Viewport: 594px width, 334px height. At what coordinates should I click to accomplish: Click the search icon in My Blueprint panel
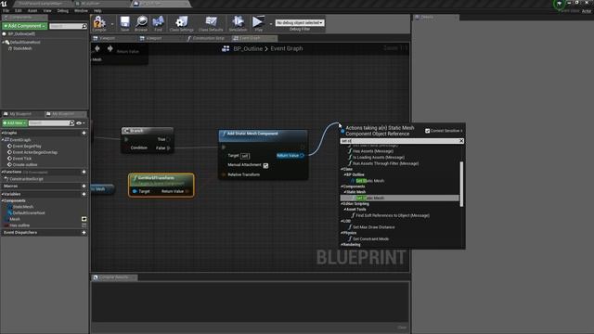[x=71, y=123]
